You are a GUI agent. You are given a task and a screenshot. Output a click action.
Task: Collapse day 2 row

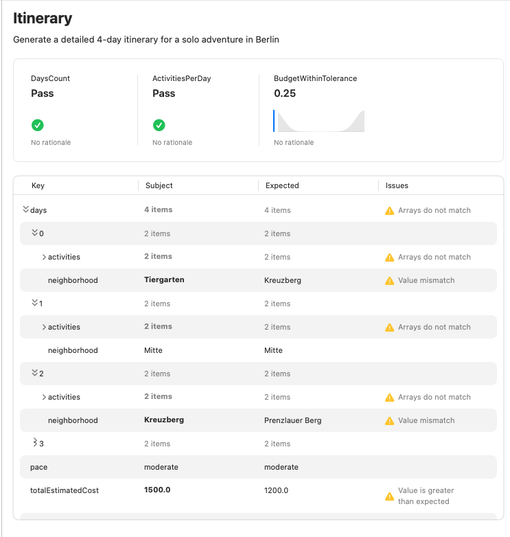click(34, 373)
